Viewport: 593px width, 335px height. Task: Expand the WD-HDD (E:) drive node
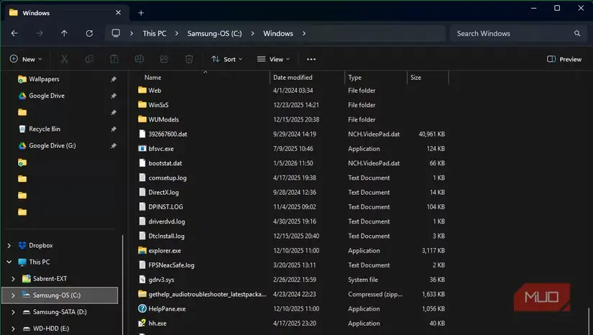click(x=13, y=329)
